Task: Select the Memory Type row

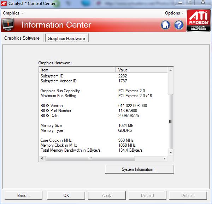Action: tap(104, 130)
